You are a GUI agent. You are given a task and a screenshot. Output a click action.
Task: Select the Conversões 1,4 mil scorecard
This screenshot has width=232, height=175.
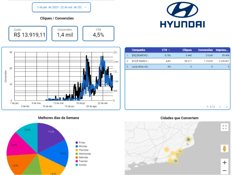pos(65,34)
